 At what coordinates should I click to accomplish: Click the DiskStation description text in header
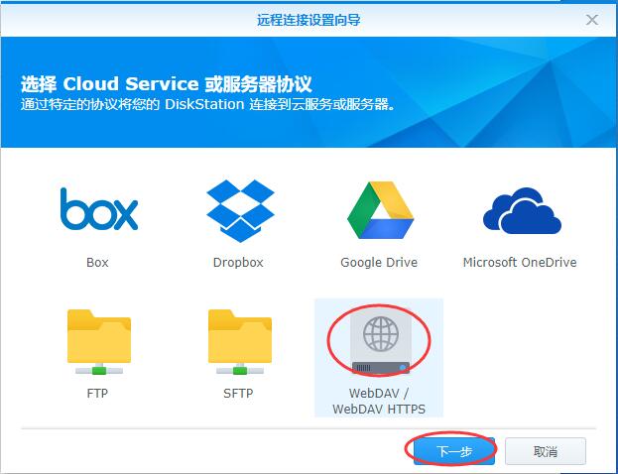pos(208,104)
